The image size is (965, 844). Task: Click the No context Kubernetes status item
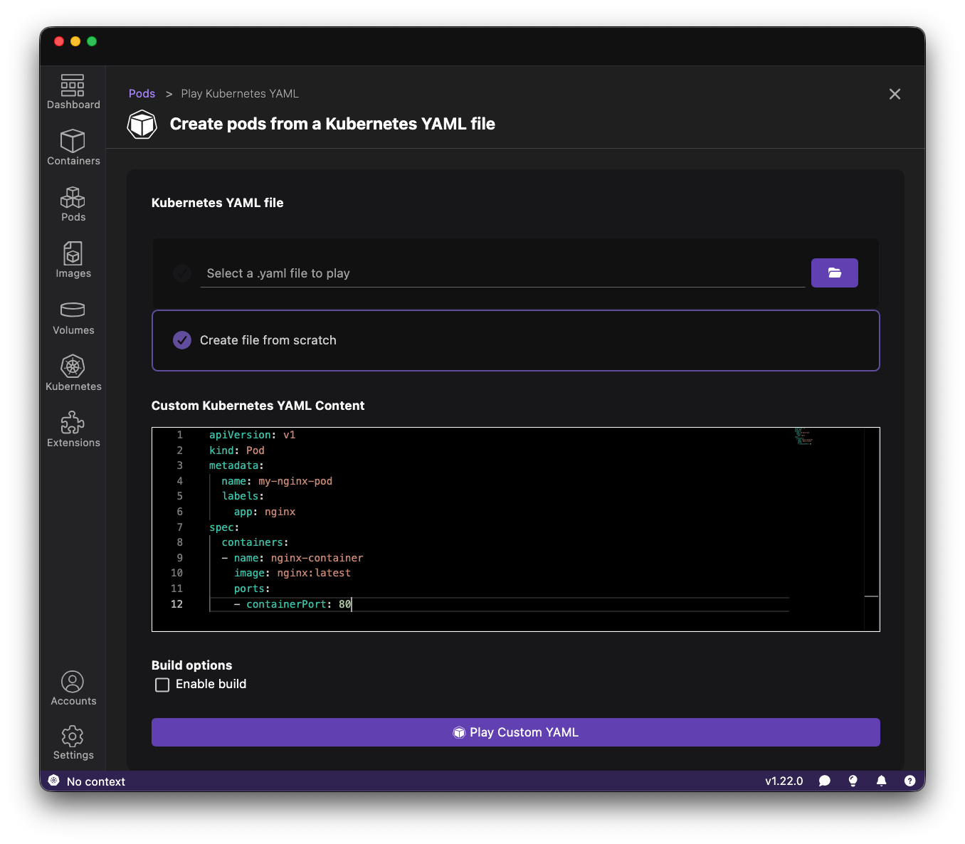click(x=87, y=781)
